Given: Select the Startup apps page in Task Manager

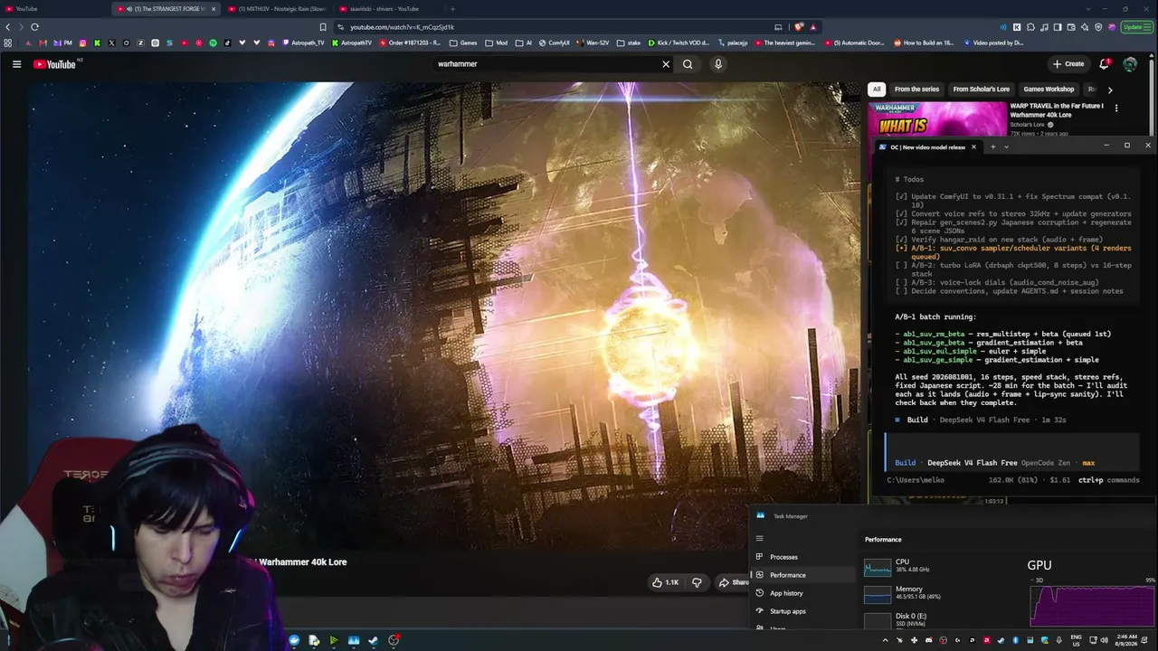Looking at the screenshot, I should (803, 611).
